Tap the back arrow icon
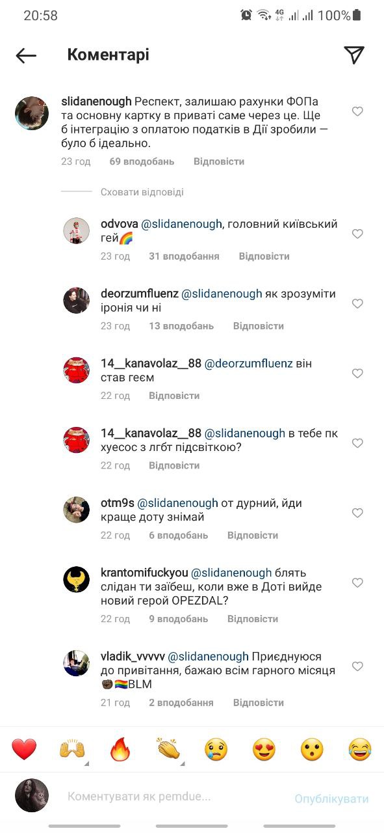Image resolution: width=384 pixels, height=833 pixels. point(26,55)
